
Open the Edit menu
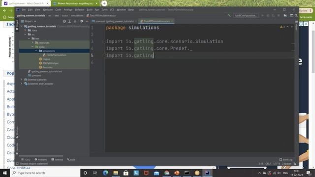[30, 10]
